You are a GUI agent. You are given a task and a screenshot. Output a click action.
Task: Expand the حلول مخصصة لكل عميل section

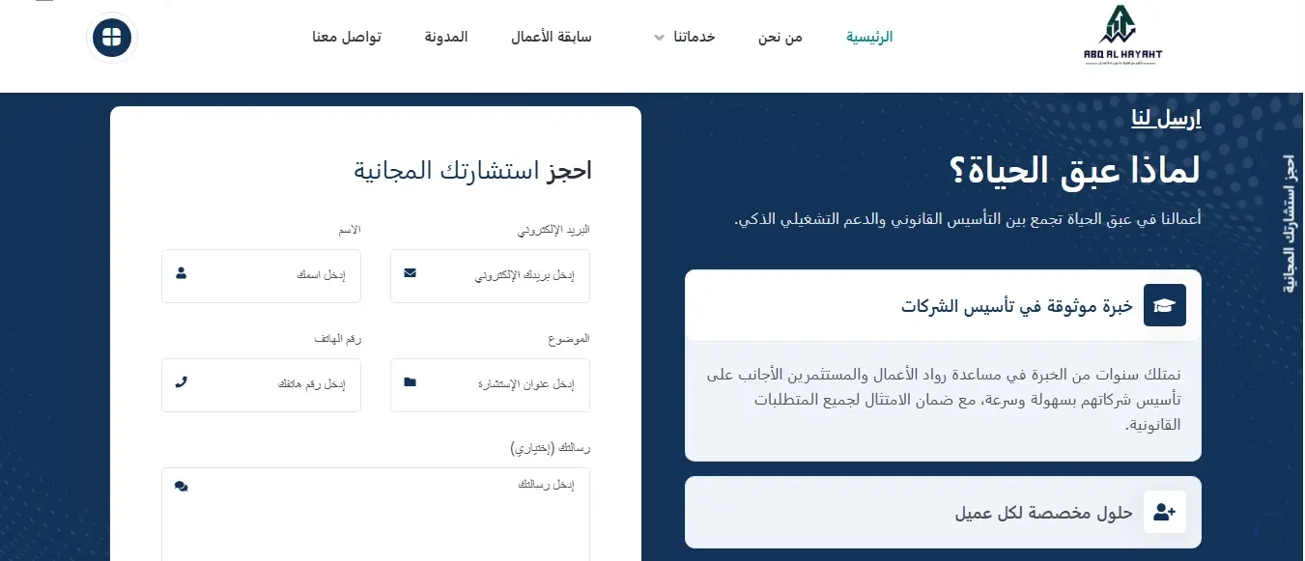1043,513
